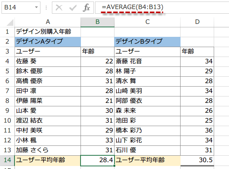
Task: Select cell with 斎藤 花音
Action: pos(147,62)
